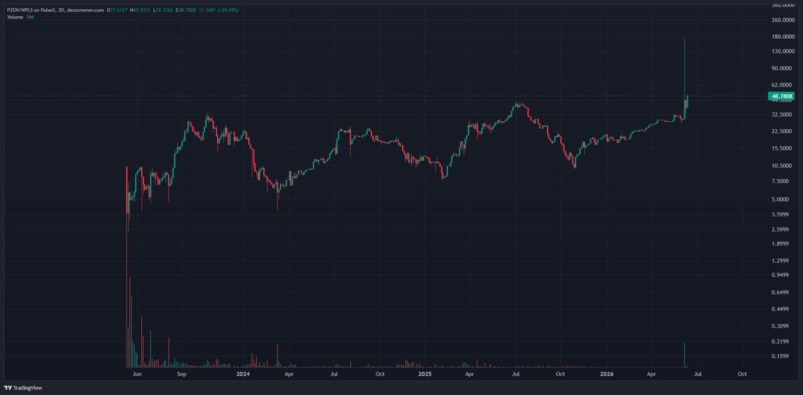
Task: Click the 2026 label on time axis
Action: 606,374
